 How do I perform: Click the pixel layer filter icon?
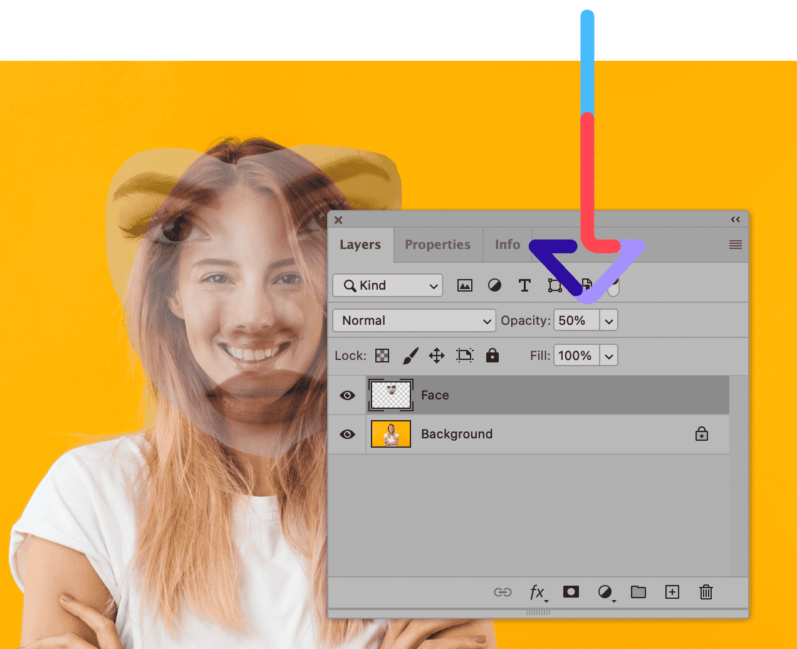click(x=464, y=286)
